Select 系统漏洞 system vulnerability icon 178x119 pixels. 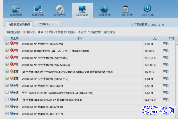(82, 9)
